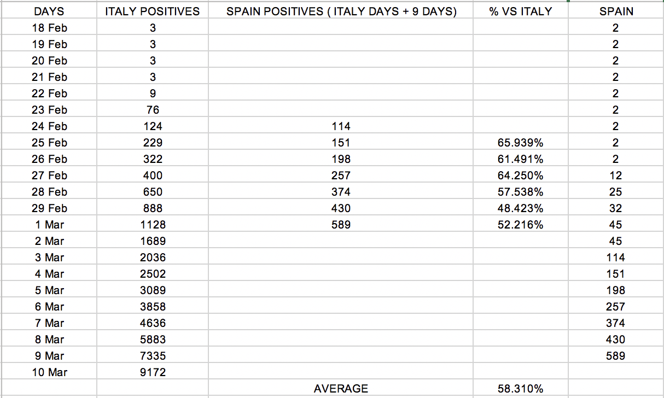Click the % VS ITALY header cell
This screenshot has height=398, width=664.
[x=520, y=11]
